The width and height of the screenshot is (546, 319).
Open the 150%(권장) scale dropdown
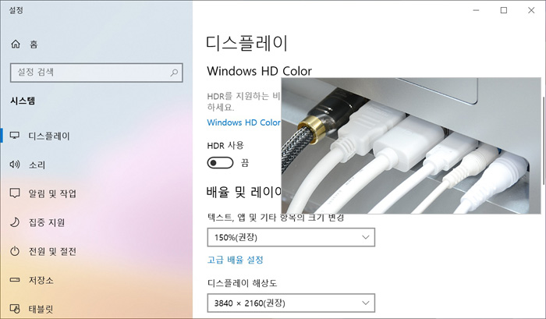(291, 237)
